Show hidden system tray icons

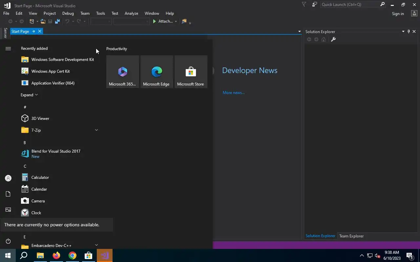[x=362, y=256]
